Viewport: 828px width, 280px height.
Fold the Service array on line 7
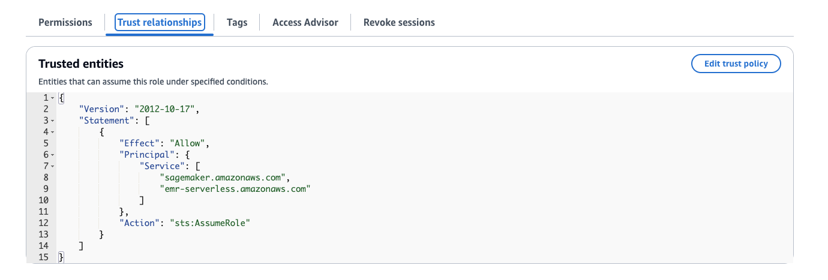pos(53,166)
